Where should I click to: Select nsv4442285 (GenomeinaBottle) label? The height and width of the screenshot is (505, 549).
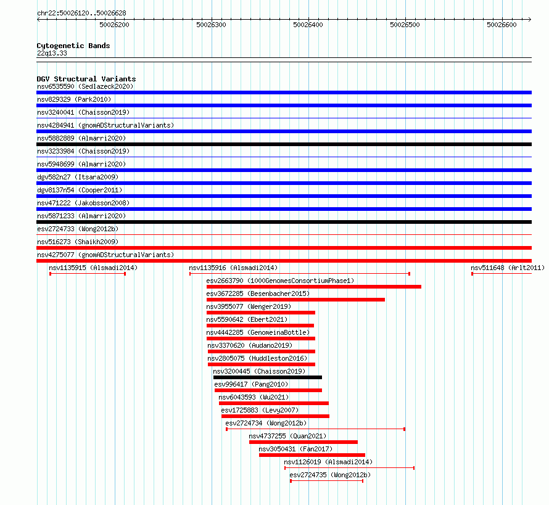pos(258,332)
